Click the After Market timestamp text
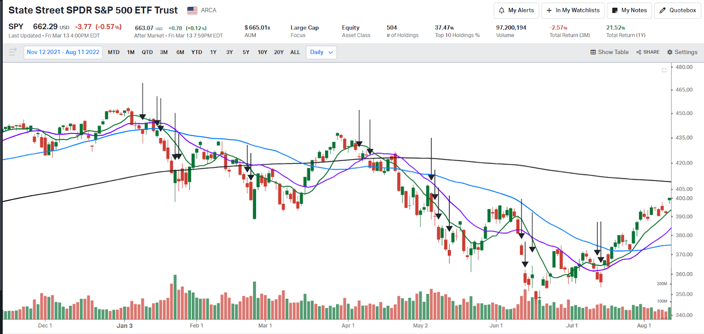The width and height of the screenshot is (704, 334). coord(179,36)
